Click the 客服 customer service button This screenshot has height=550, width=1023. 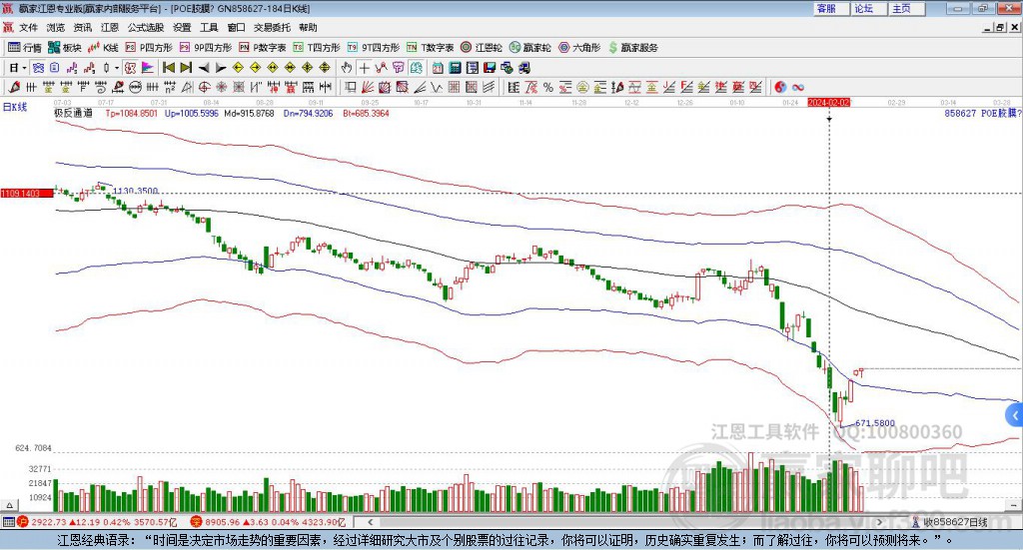[826, 8]
